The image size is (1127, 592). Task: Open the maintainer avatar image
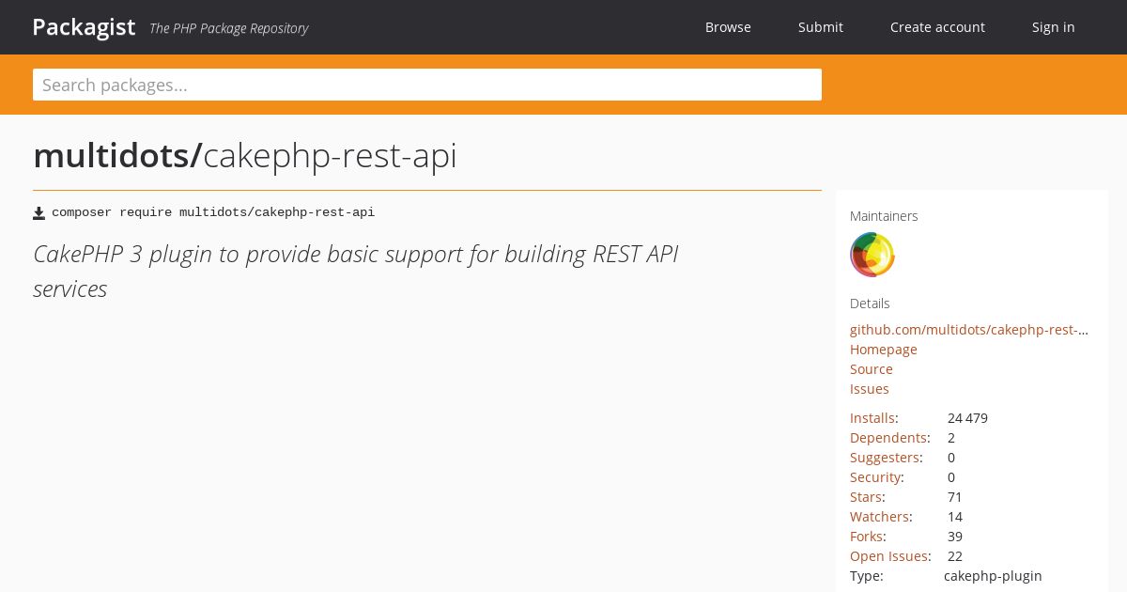click(872, 255)
